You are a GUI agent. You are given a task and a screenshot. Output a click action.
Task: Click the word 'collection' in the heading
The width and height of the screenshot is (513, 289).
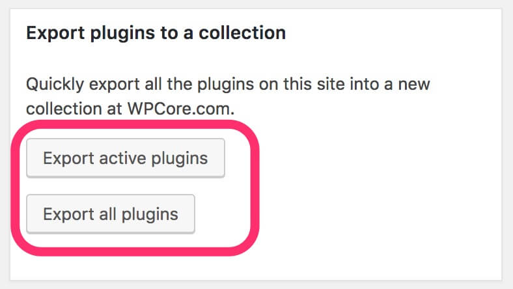tap(242, 33)
